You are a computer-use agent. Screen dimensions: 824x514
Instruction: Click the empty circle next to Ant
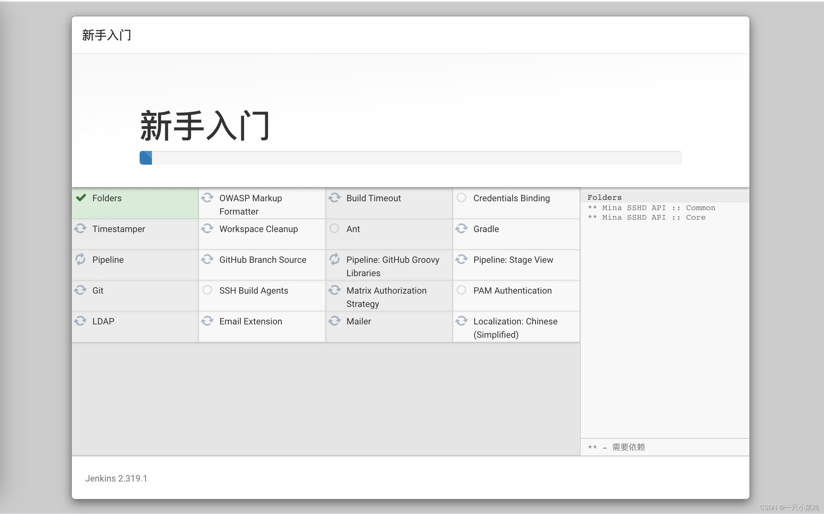[x=334, y=229]
